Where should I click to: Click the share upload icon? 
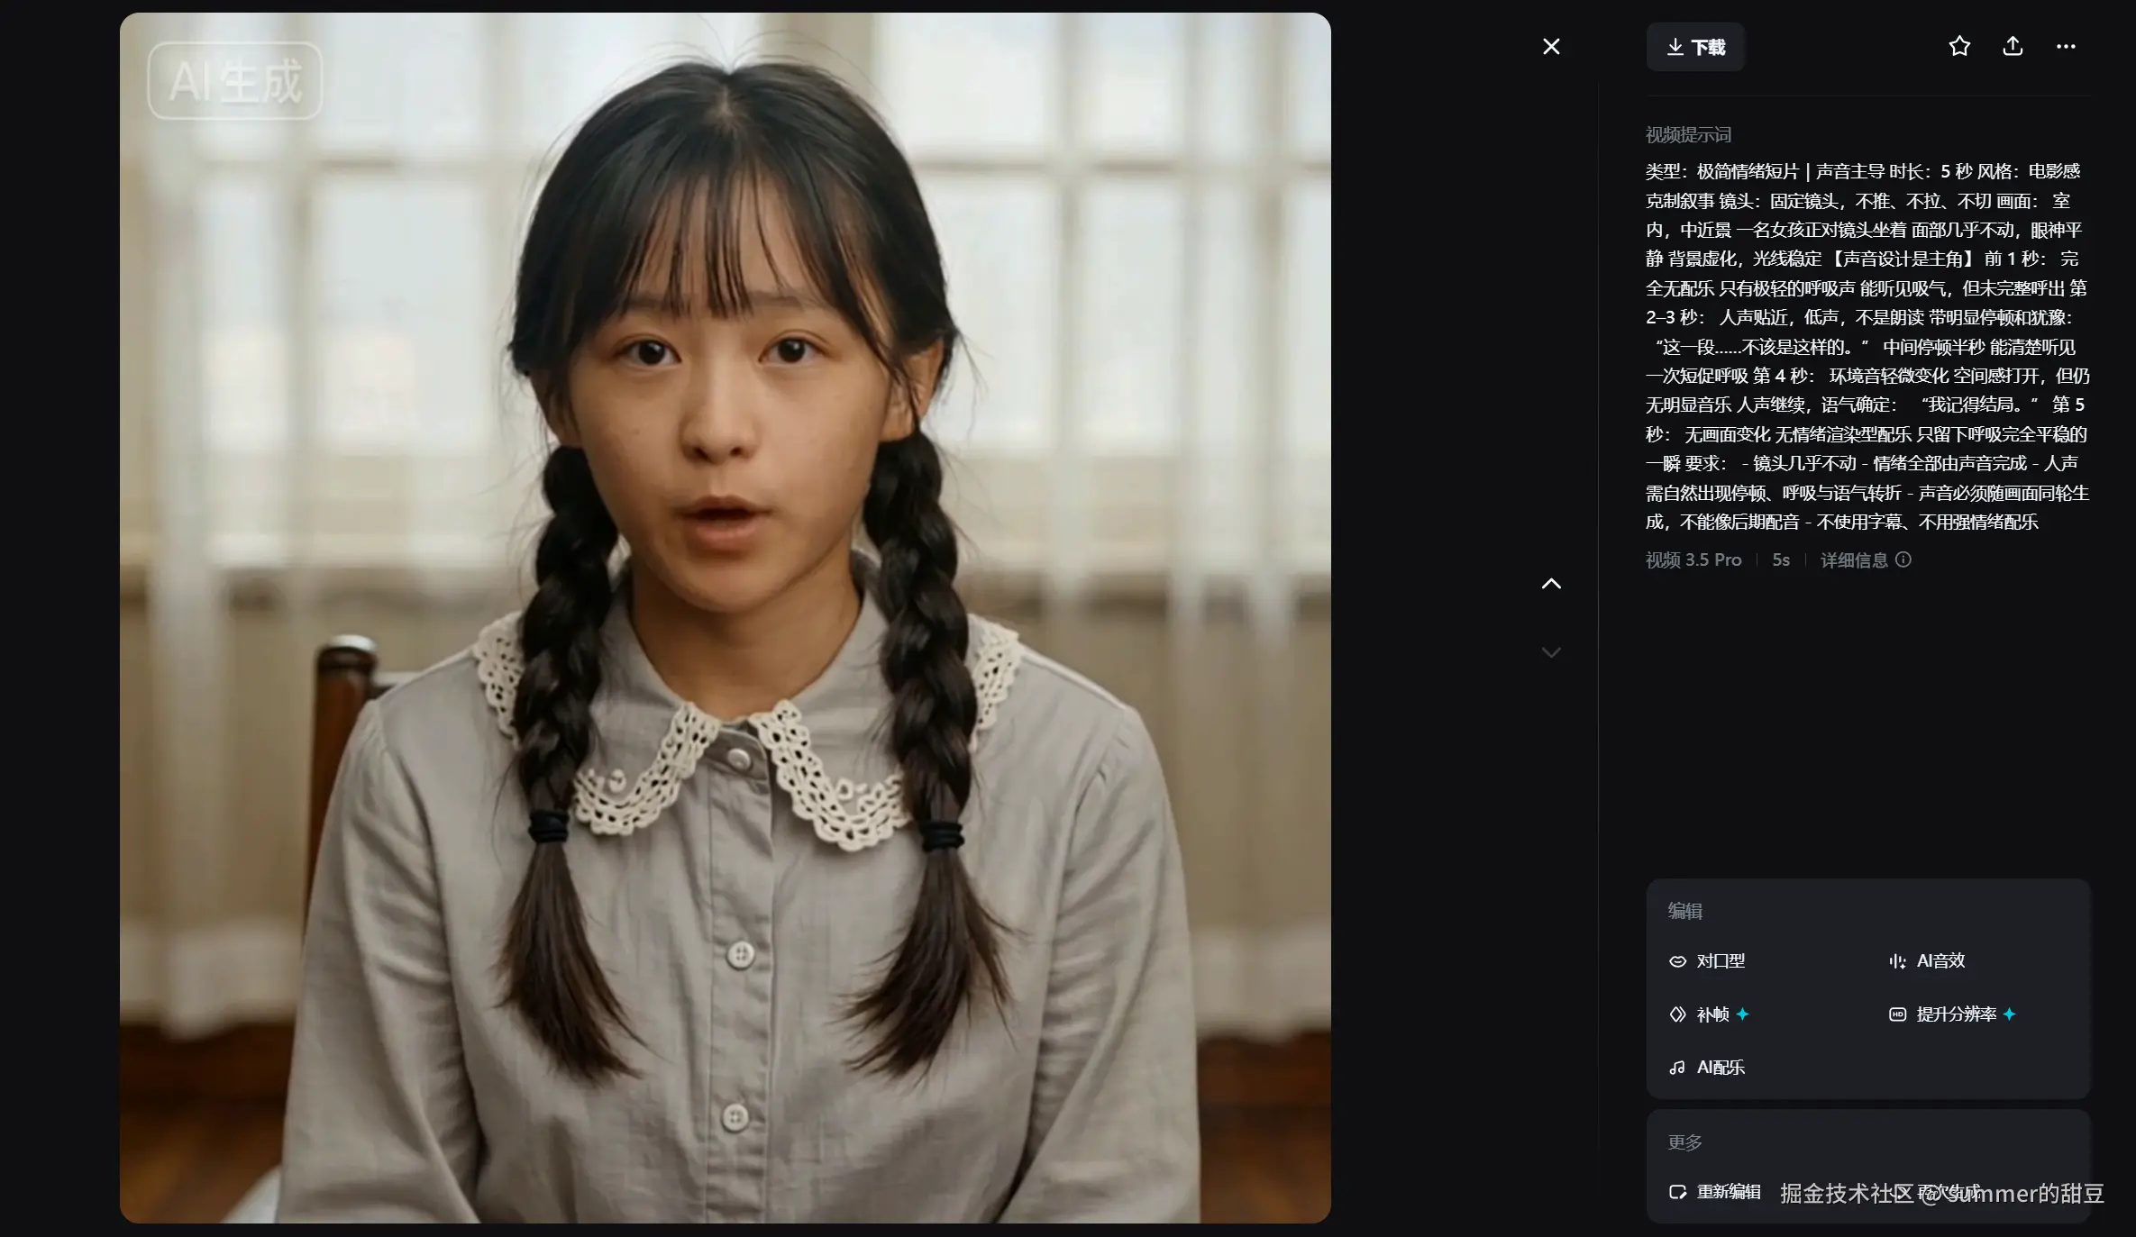2013,47
